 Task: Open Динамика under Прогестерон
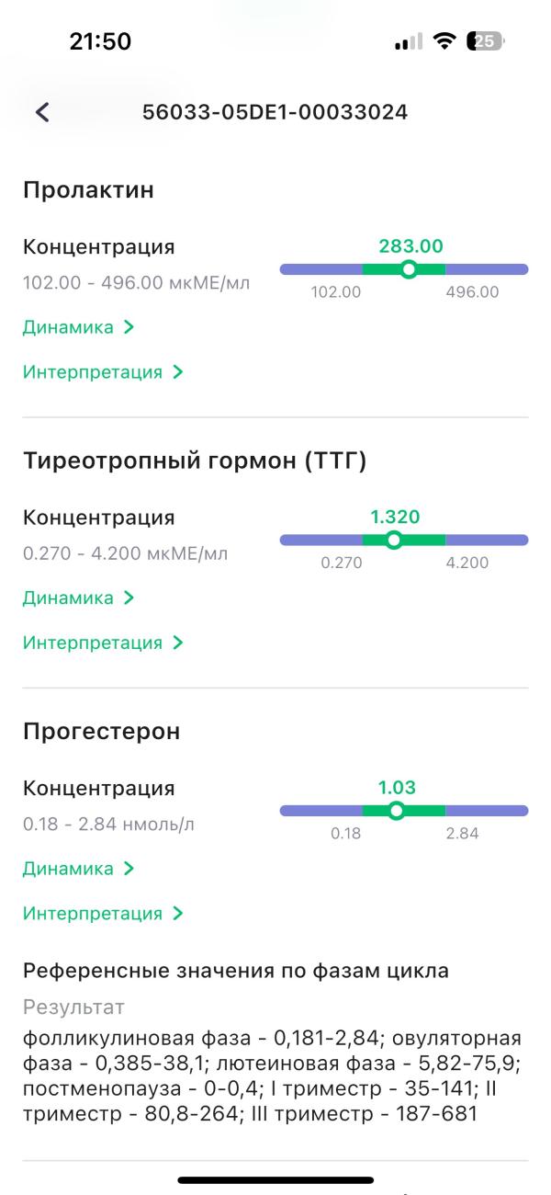click(78, 869)
